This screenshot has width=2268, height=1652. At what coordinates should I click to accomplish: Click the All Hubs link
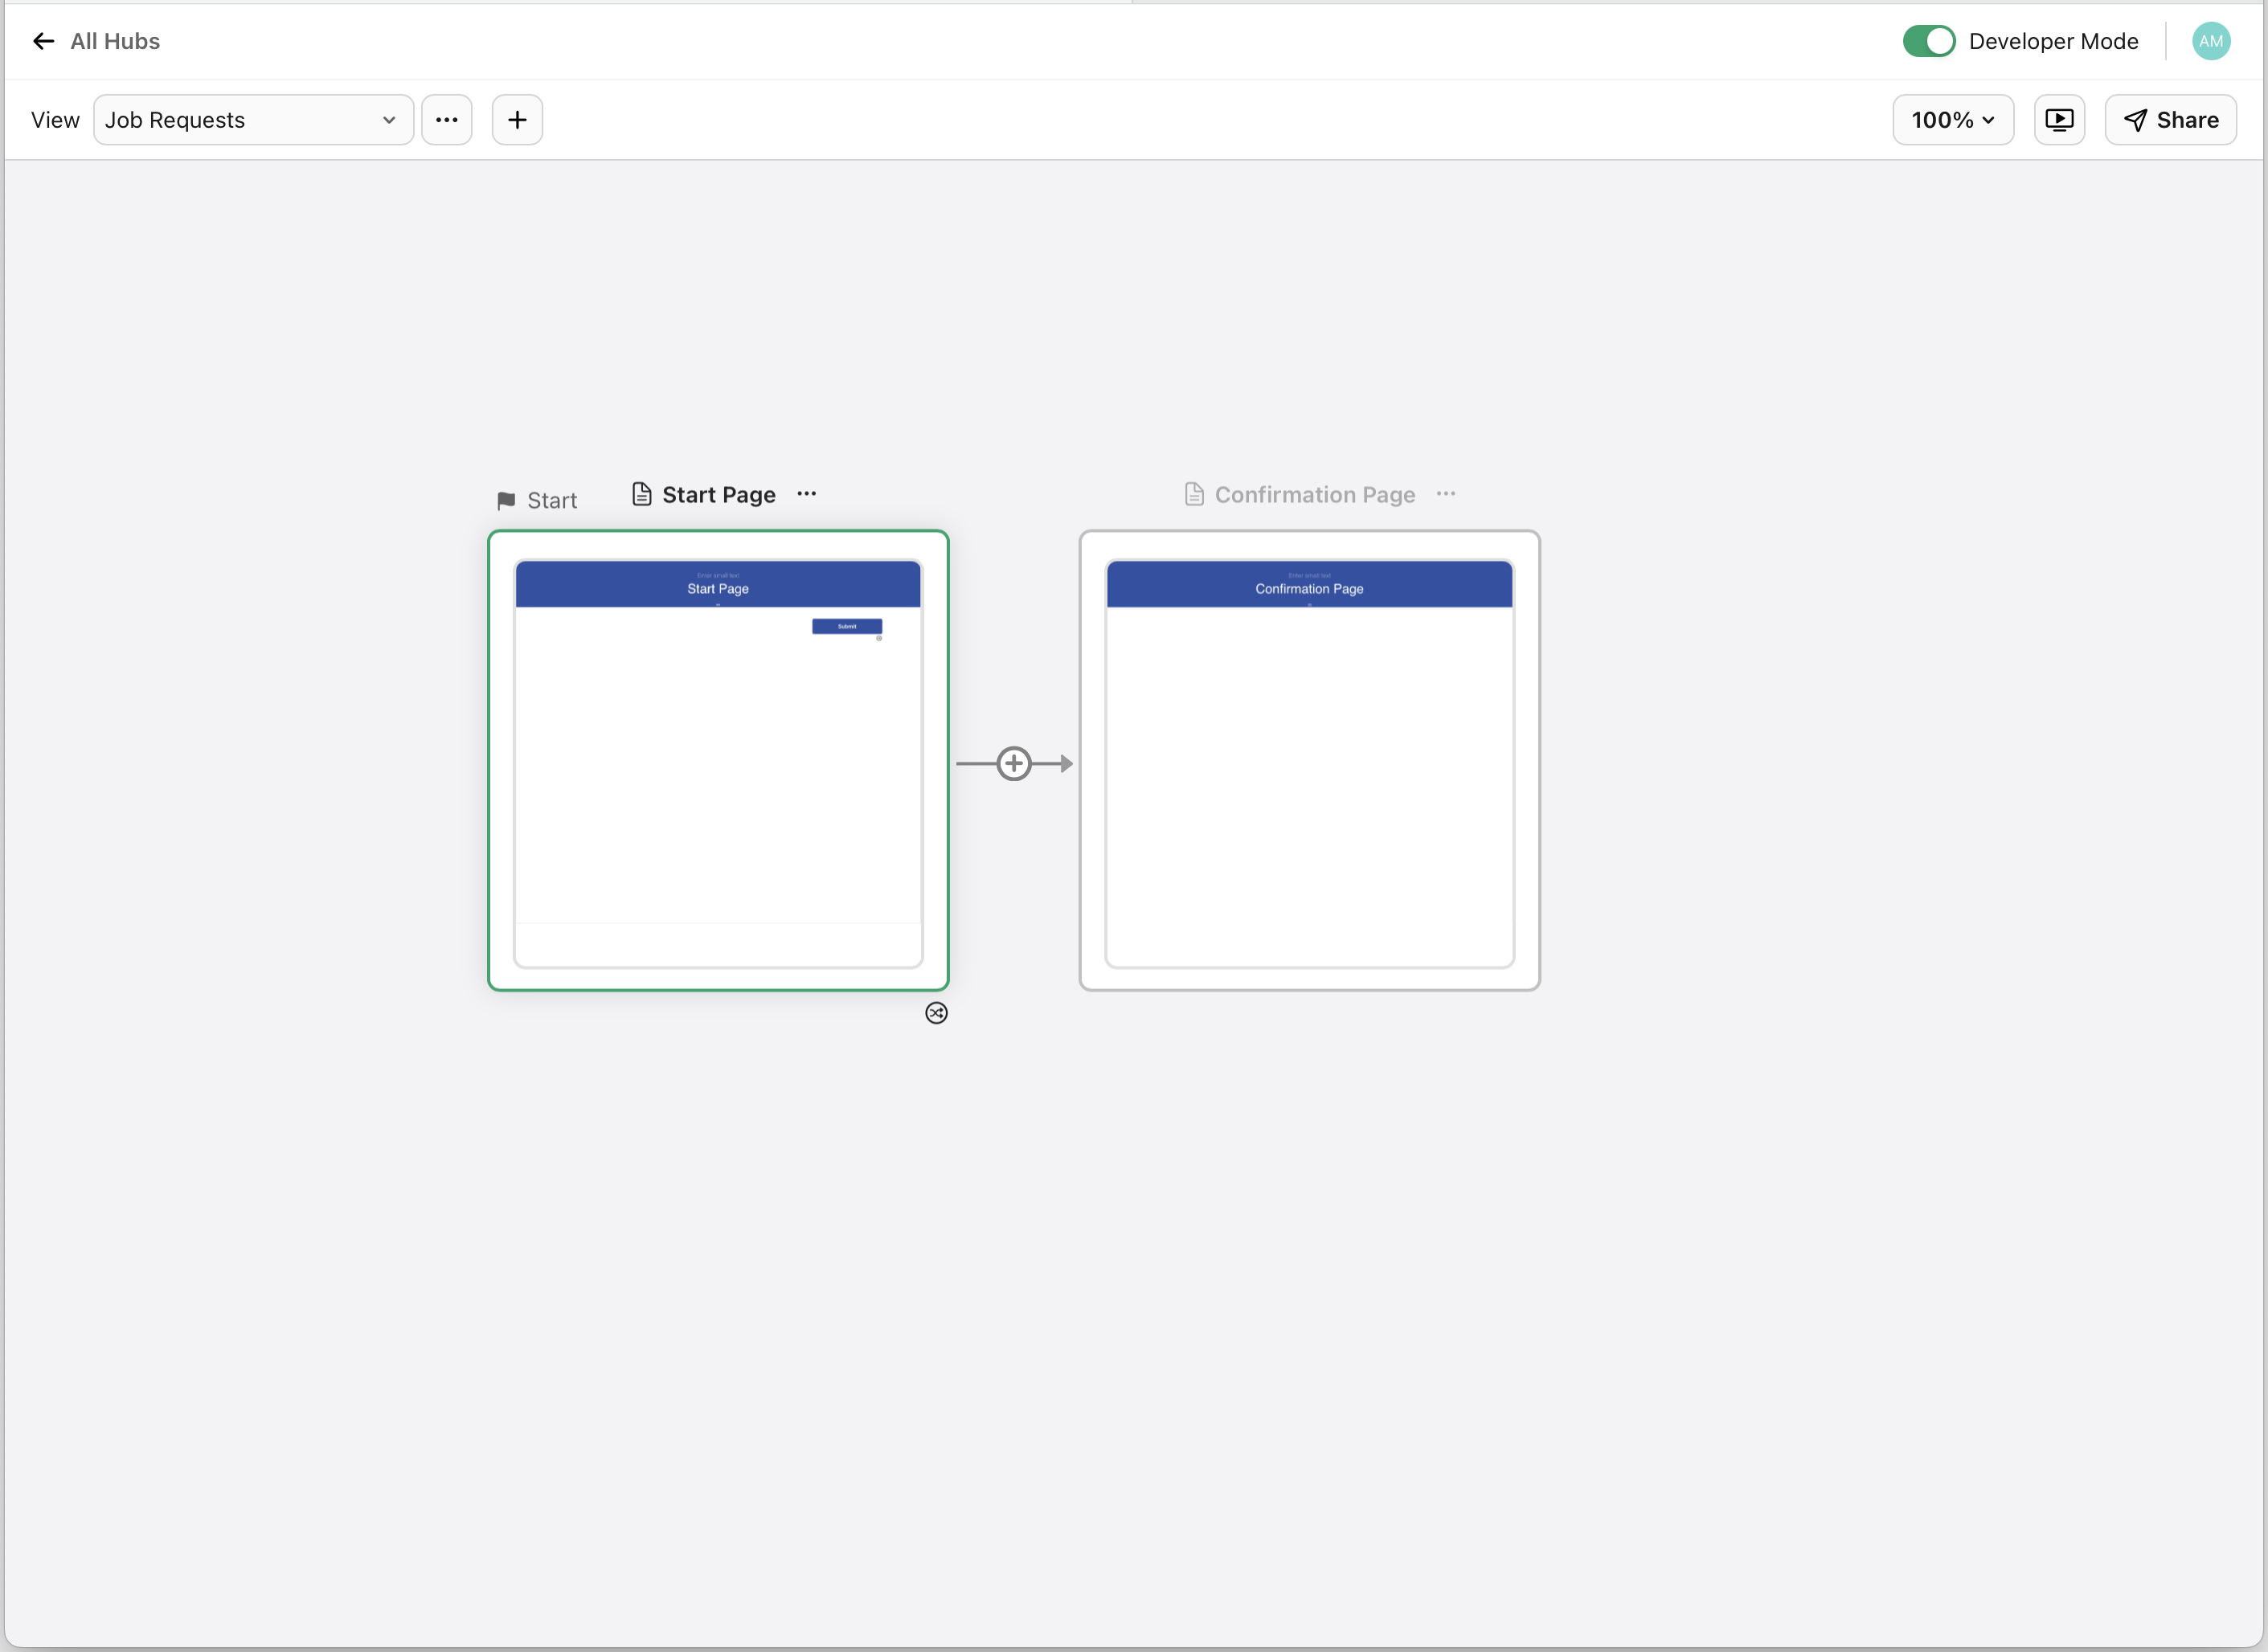[x=114, y=41]
